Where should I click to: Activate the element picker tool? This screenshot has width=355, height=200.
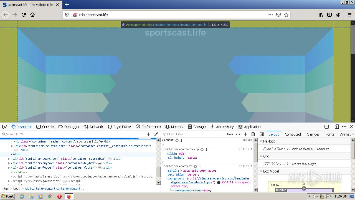pos(4,127)
